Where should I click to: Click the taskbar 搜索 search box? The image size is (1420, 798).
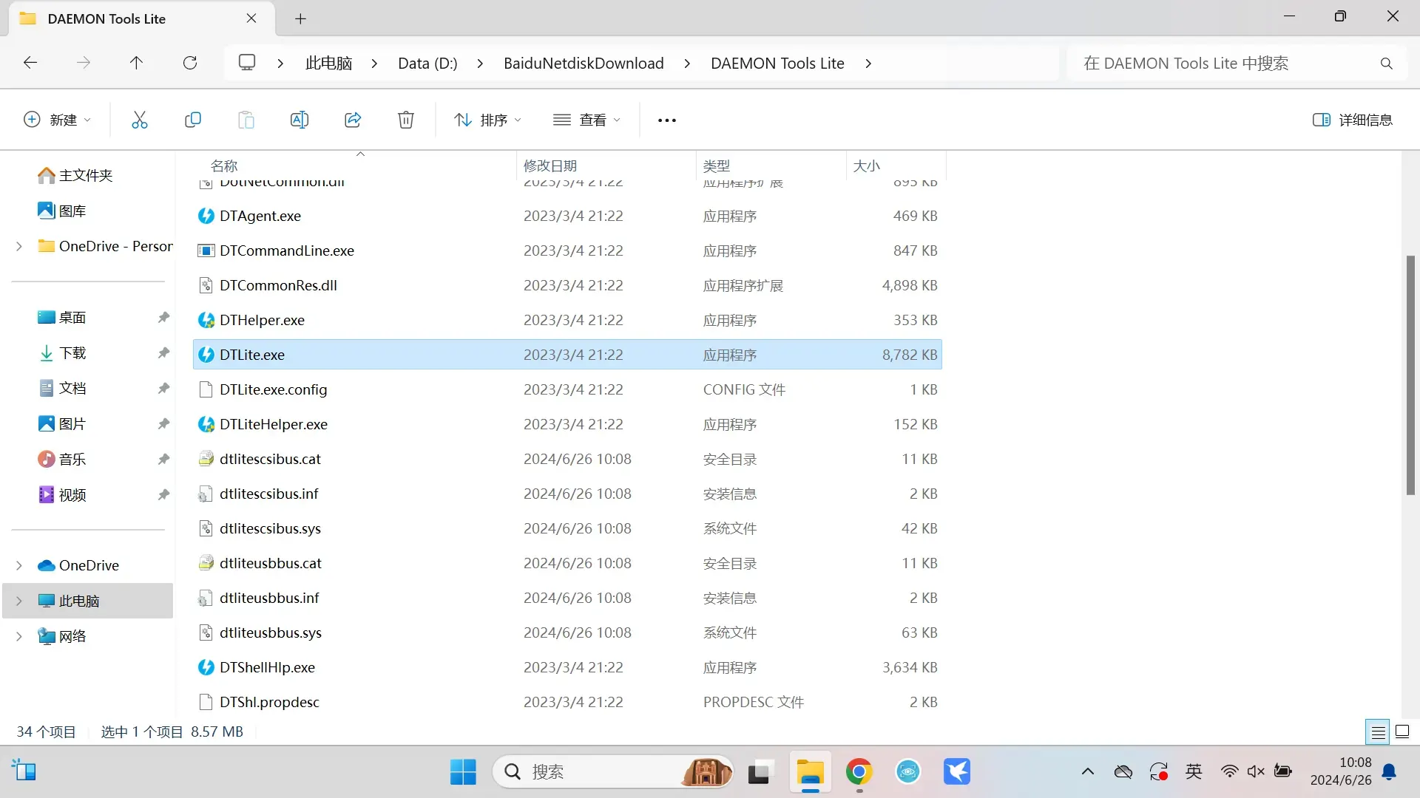[612, 772]
